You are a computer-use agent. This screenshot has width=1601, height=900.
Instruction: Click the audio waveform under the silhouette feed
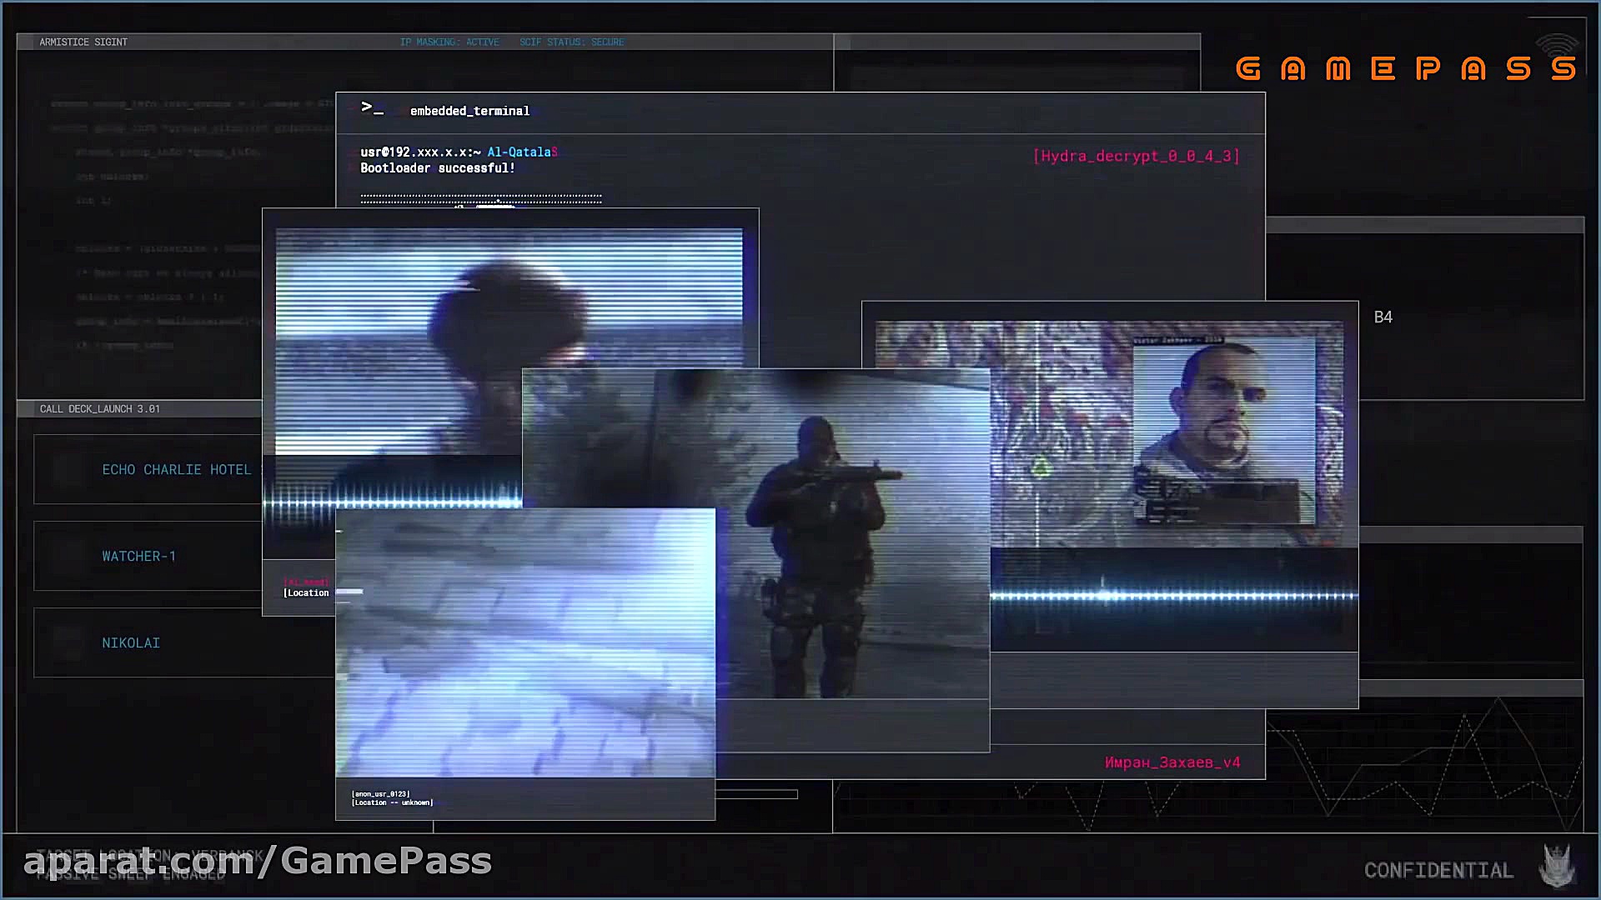coord(392,502)
